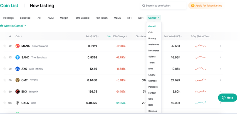Collapse the GameFi category dropdown

[154, 18]
